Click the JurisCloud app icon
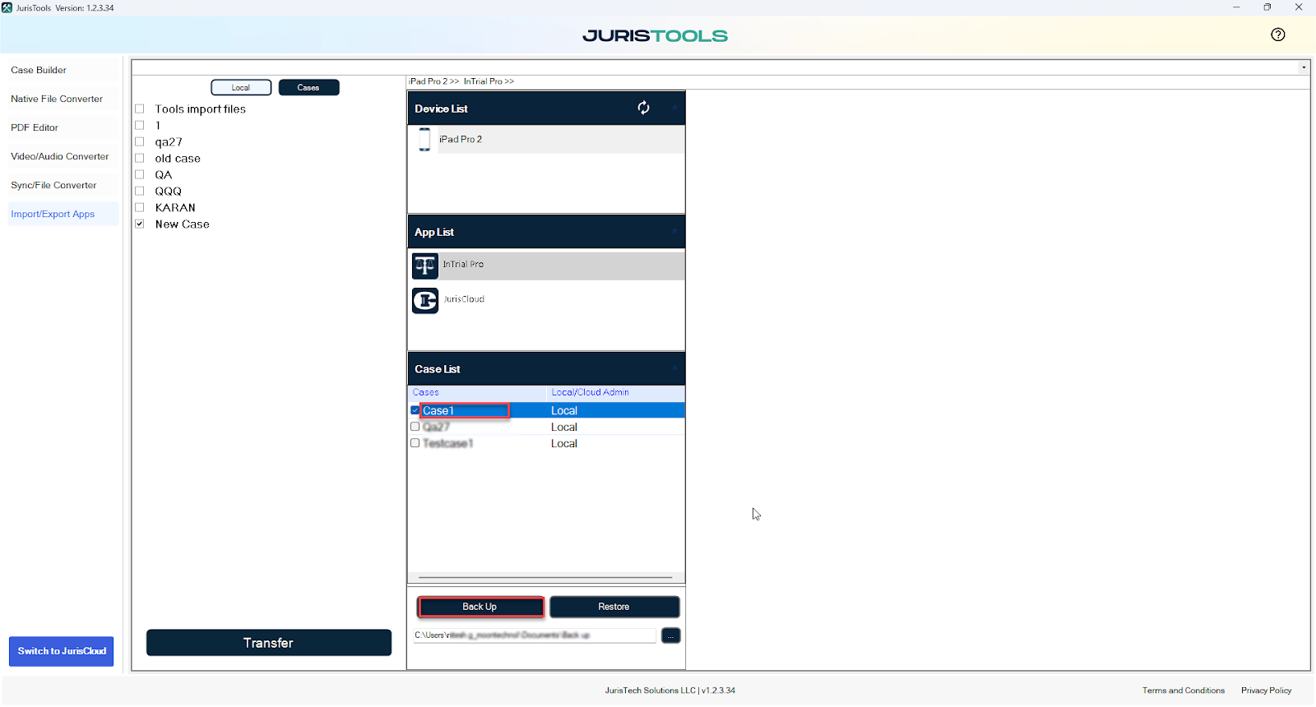This screenshot has width=1316, height=707. tap(425, 301)
